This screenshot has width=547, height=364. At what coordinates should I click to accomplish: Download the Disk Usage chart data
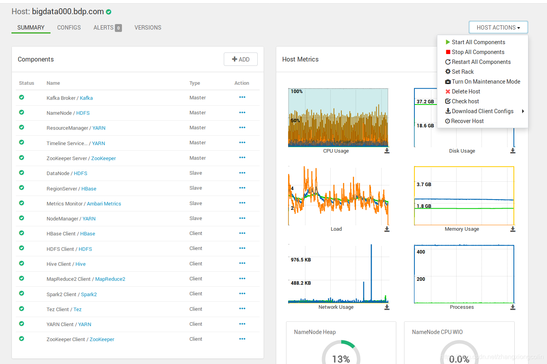[x=513, y=151]
